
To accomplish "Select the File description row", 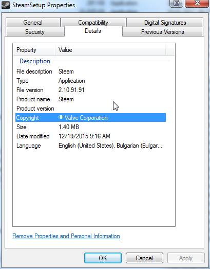I will click(90, 71).
